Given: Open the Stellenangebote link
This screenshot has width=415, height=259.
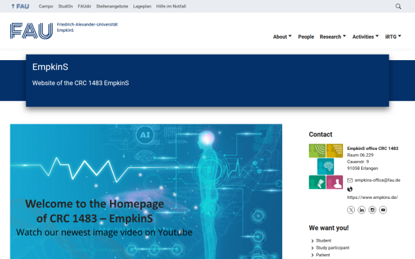Looking at the screenshot, I should tap(112, 6).
